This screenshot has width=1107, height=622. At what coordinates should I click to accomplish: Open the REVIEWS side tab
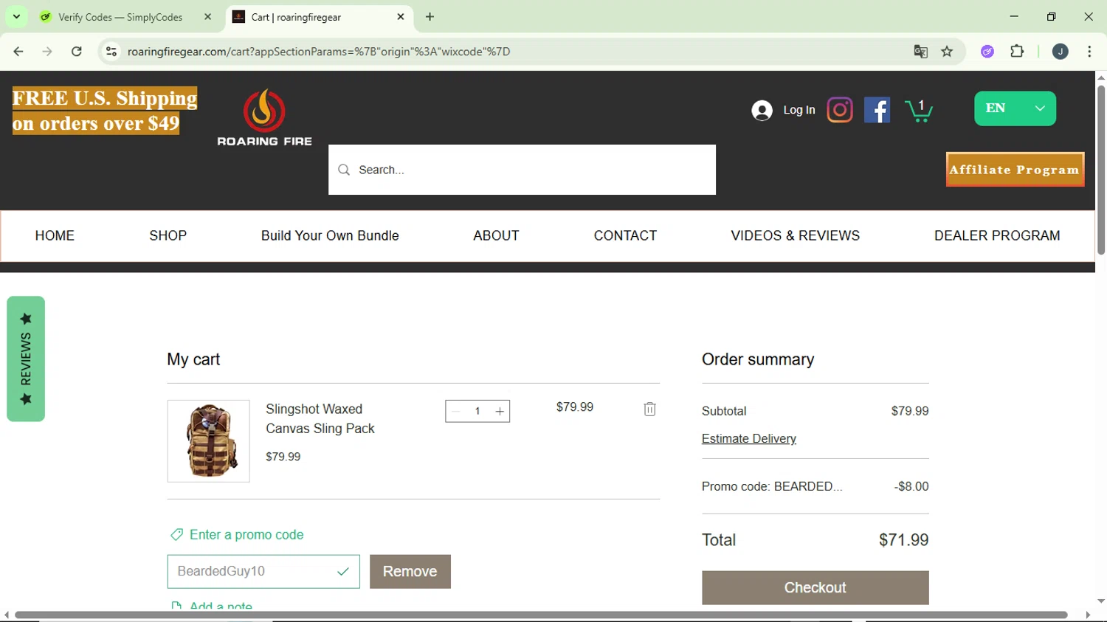[x=26, y=359]
